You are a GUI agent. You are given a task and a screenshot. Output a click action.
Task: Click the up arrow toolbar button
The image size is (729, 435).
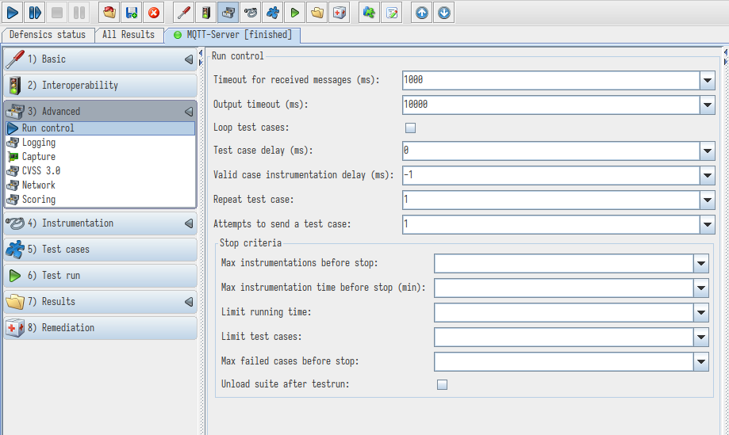[422, 13]
